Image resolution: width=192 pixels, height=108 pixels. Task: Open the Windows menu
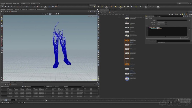[14, 3]
